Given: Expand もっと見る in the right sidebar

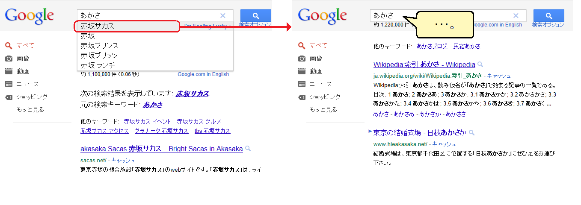Looking at the screenshot, I should click(x=323, y=109).
